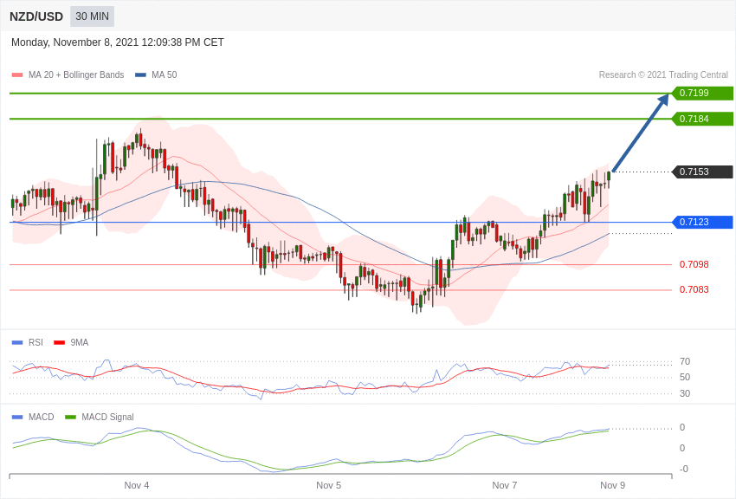
Task: Click the Nov 7 date axis label
Action: tap(505, 485)
